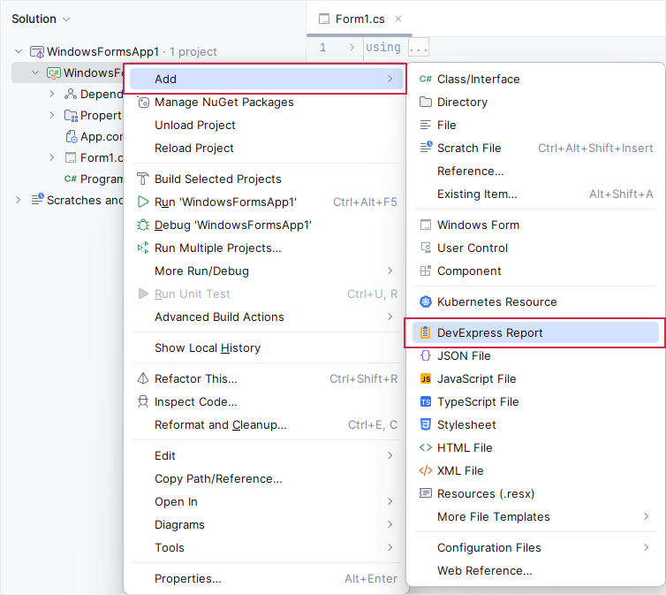
Task: Click the User Control icon
Action: (x=426, y=248)
